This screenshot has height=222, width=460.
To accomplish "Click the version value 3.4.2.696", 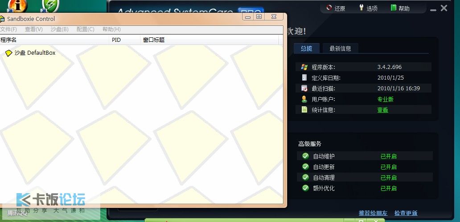I will [x=389, y=67].
